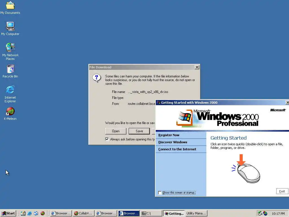Click the colorful tray icon beside the clock
Image resolution: width=289 pixels, height=217 pixels.
click(265, 213)
